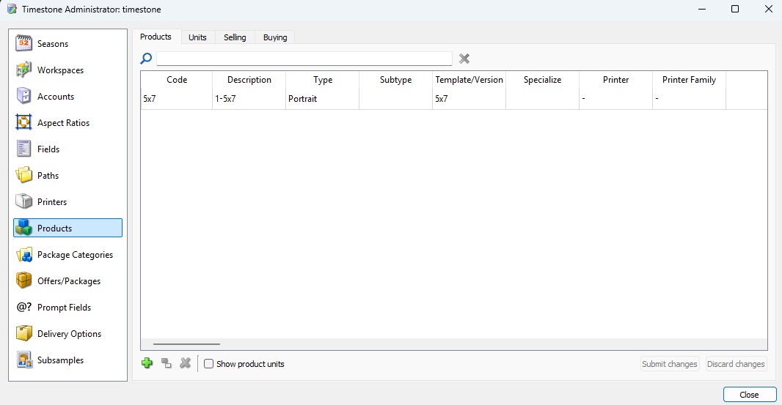Open the Printers icon in sidebar
The width and height of the screenshot is (782, 405).
tap(24, 202)
